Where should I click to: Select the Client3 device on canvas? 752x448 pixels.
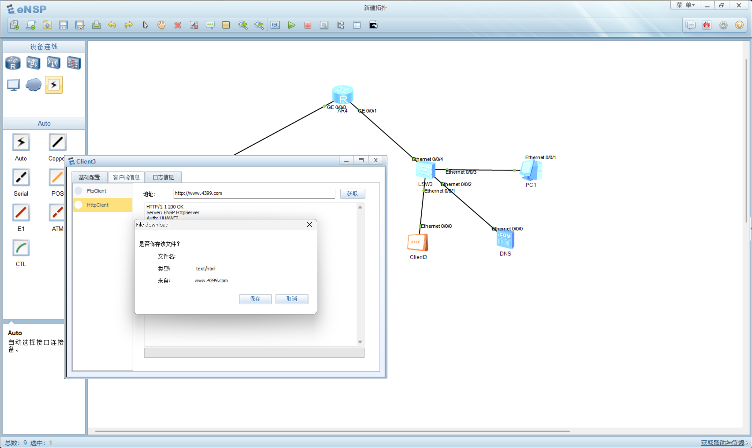(418, 242)
